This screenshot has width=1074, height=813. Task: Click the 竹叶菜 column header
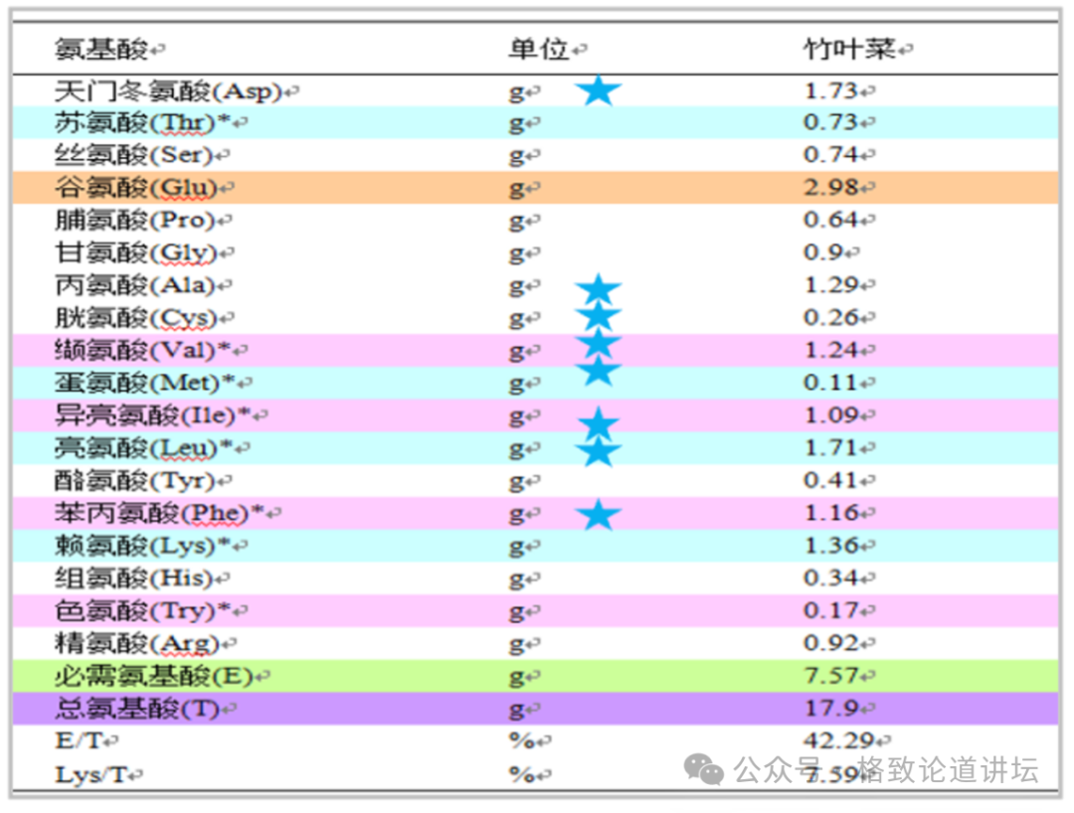[849, 49]
